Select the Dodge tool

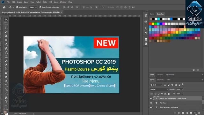(6, 77)
